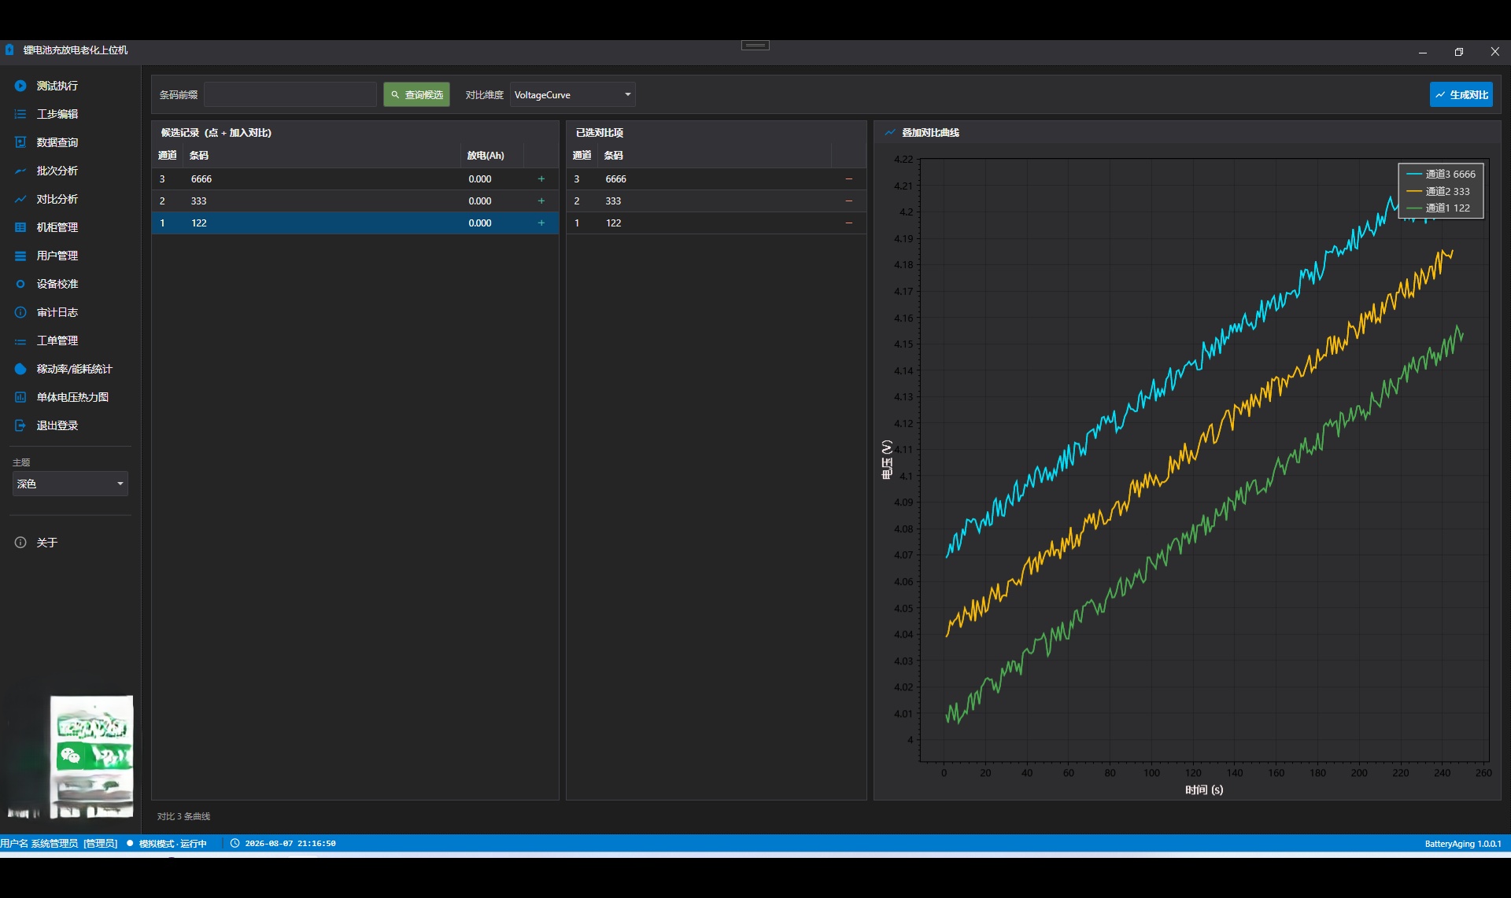Open the 设备校准 page
1511x898 pixels.
click(57, 284)
